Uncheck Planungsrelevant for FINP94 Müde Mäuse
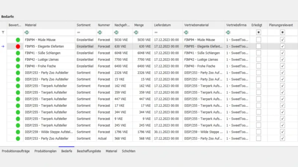The image size is (298, 167). 282,40
